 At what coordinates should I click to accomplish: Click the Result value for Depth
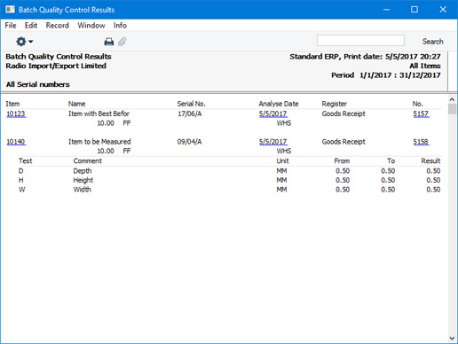[433, 171]
